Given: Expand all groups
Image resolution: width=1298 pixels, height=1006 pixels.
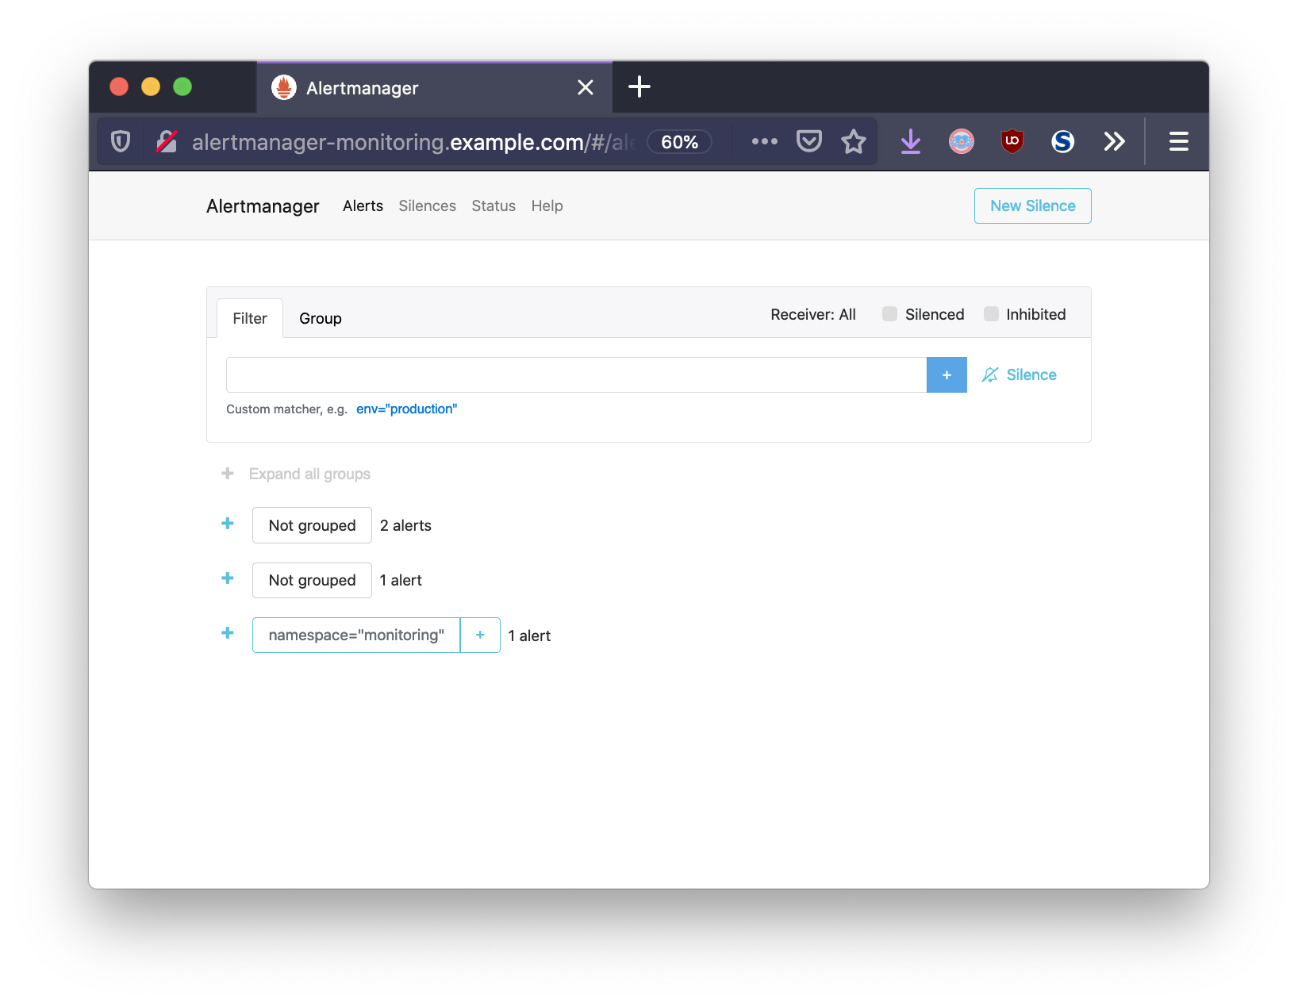Looking at the screenshot, I should 309,474.
